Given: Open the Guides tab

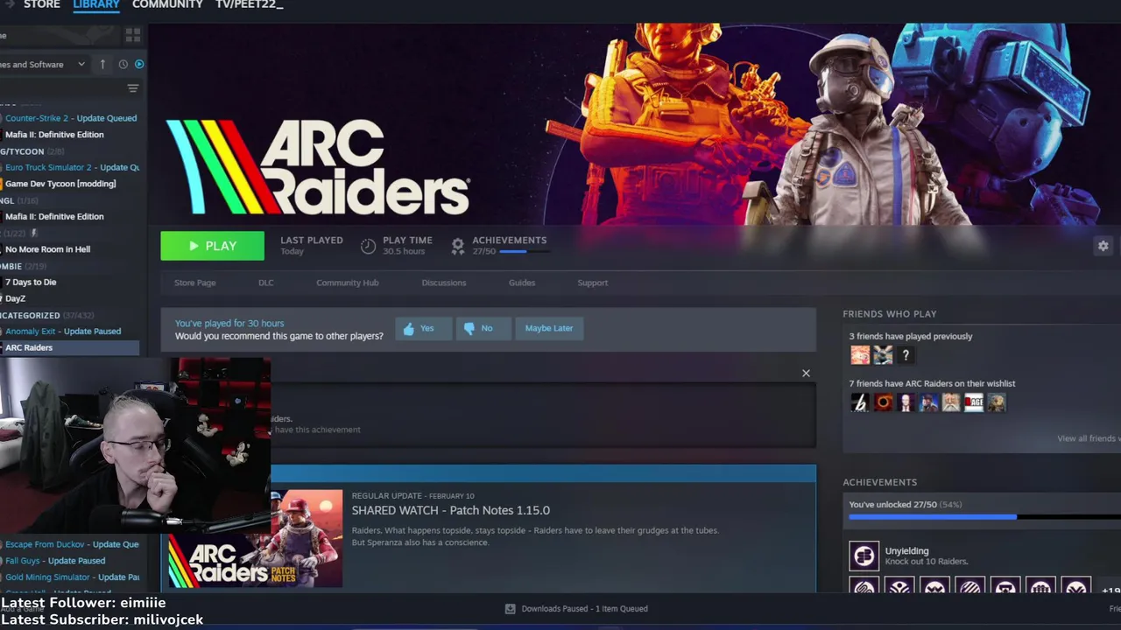Looking at the screenshot, I should 522,283.
